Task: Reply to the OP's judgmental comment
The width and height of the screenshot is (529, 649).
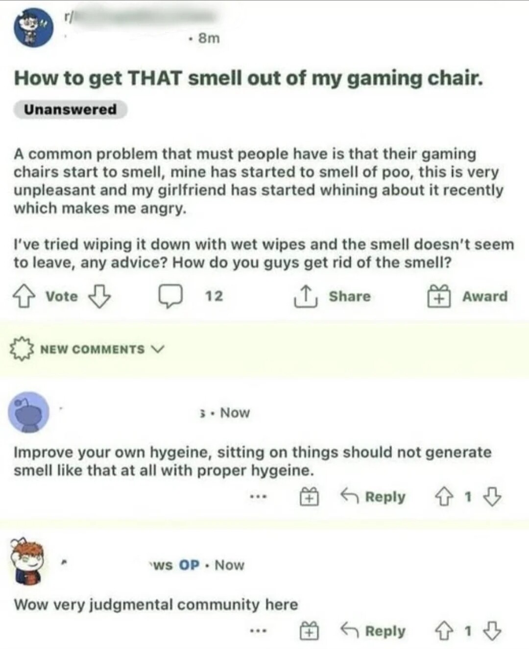Action: [x=373, y=631]
